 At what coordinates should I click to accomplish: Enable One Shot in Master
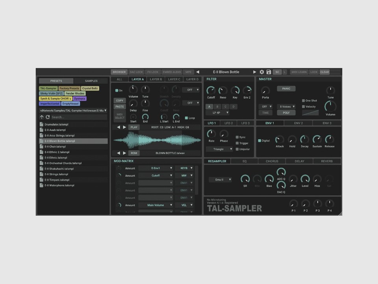[x=303, y=101]
